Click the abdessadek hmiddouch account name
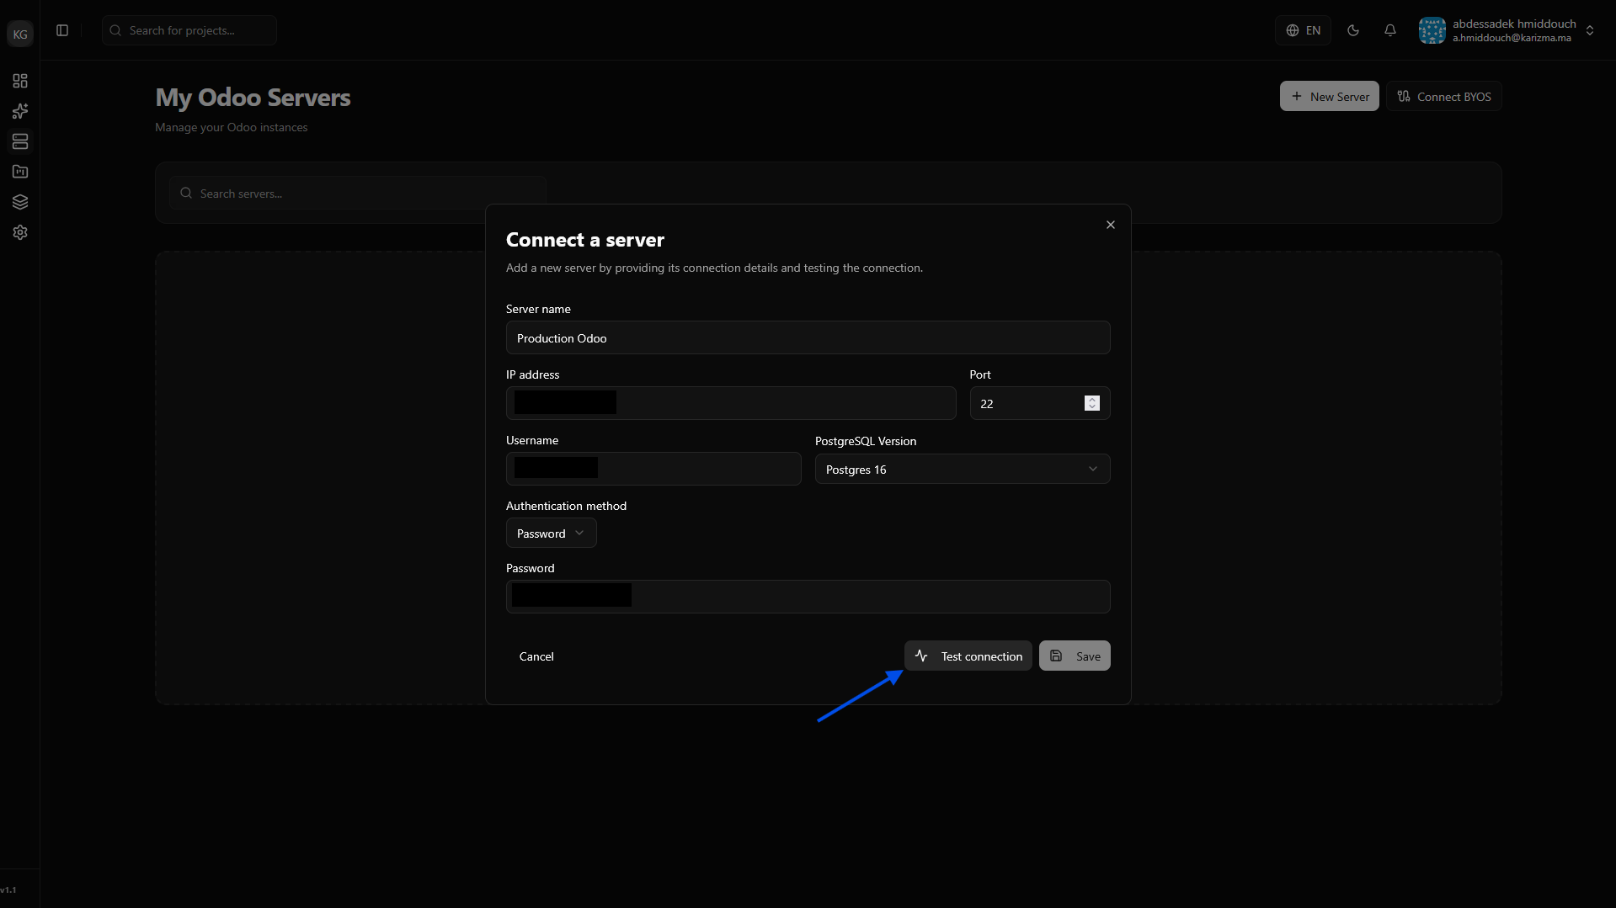The width and height of the screenshot is (1616, 908). pos(1514,24)
